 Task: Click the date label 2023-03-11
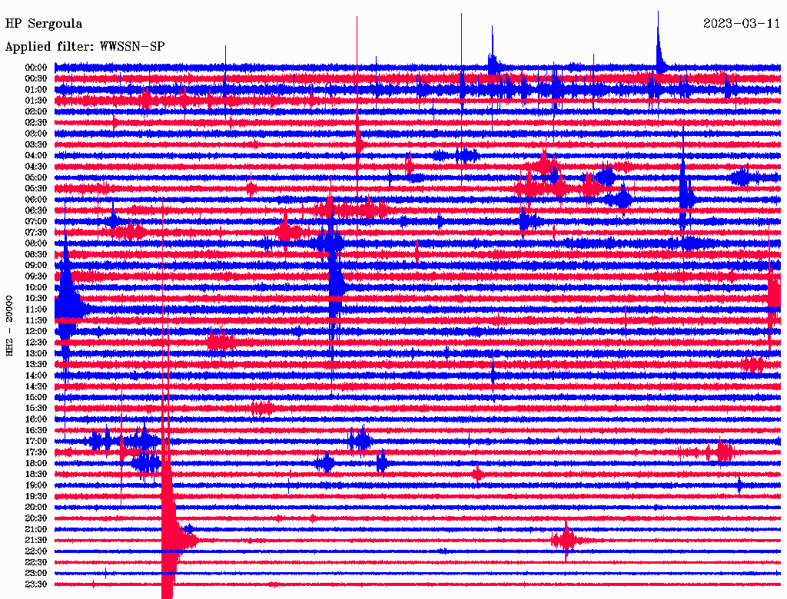(742, 24)
